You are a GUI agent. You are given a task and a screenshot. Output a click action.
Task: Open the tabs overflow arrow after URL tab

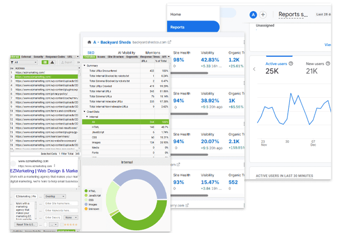(78, 57)
